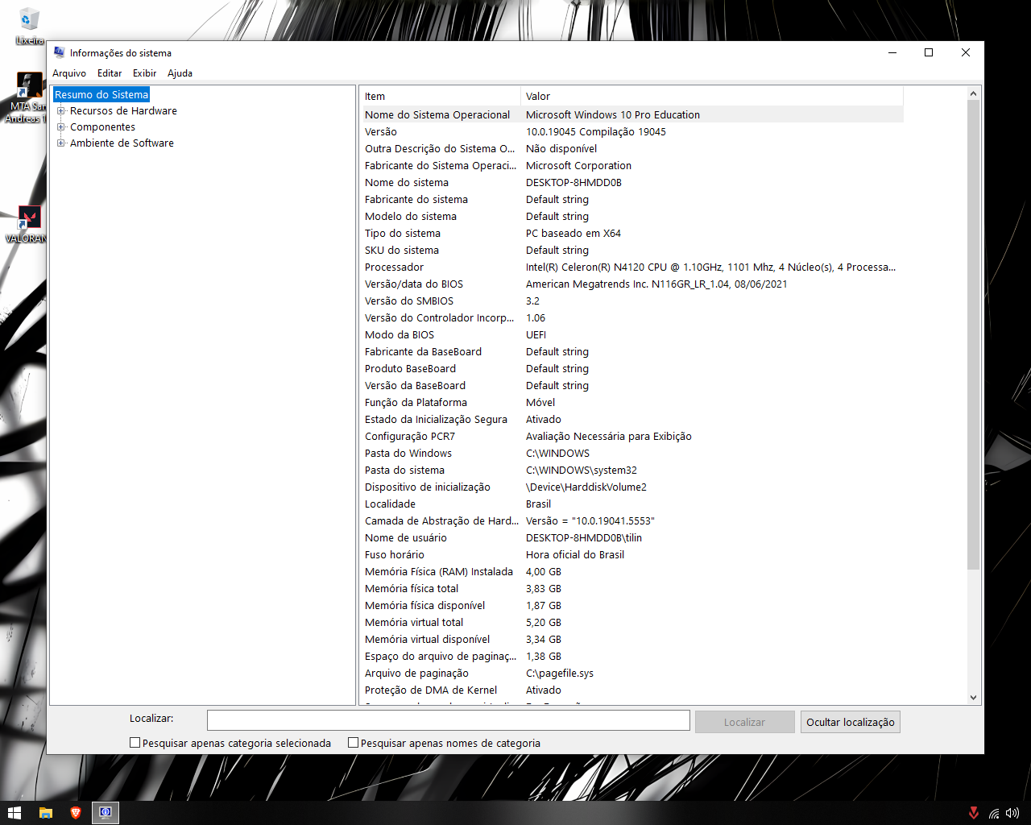The width and height of the screenshot is (1031, 825).
Task: Open File Explorer from the taskbar
Action: click(46, 813)
